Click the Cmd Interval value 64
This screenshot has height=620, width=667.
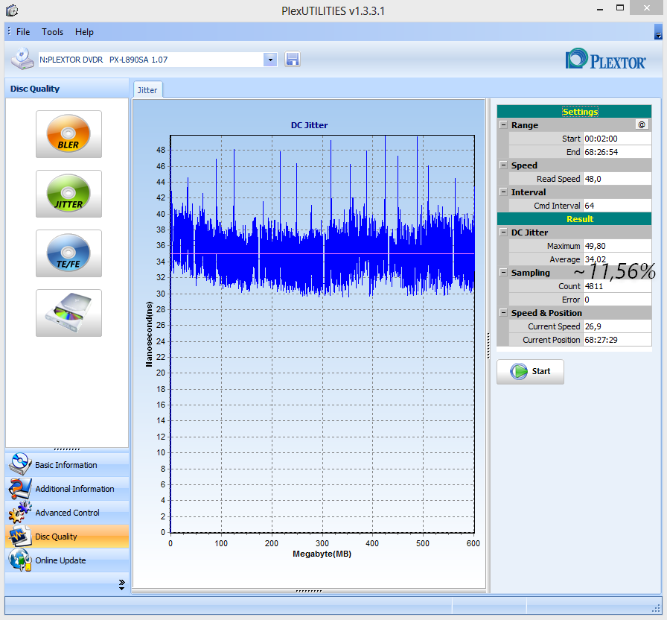click(617, 206)
